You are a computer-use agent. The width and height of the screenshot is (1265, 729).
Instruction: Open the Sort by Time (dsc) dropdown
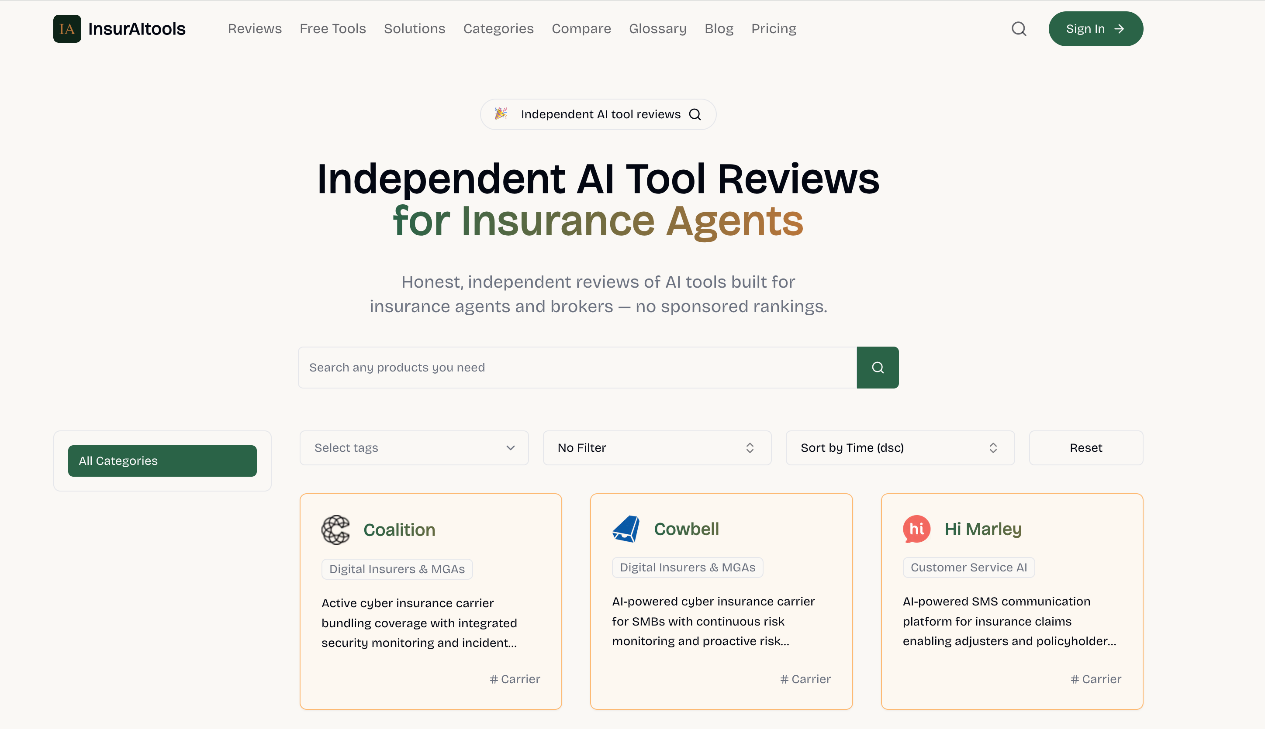point(900,447)
